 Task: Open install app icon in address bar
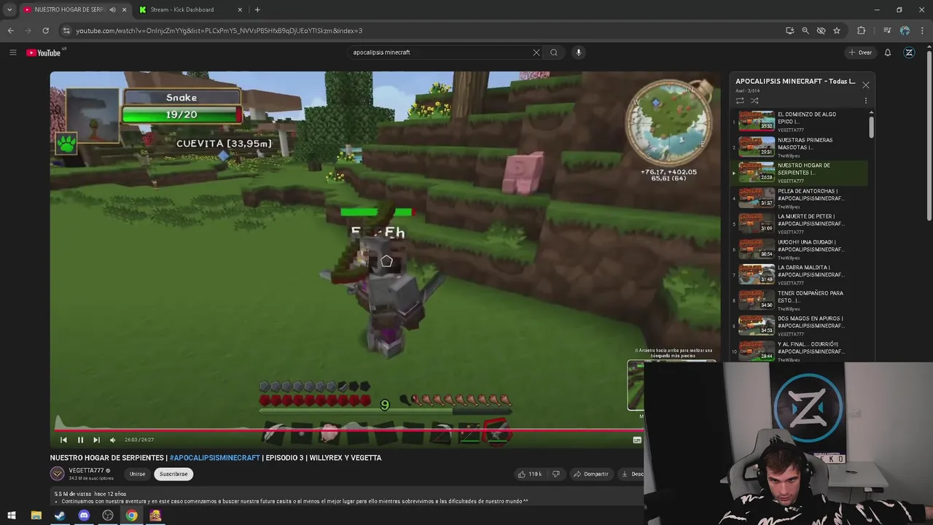click(789, 31)
